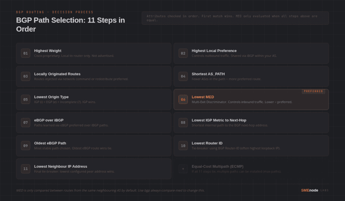Click the 03 step number badge
Screen dimensions: 345x201
26,76
